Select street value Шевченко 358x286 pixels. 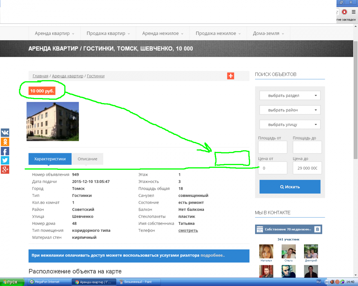(83, 216)
